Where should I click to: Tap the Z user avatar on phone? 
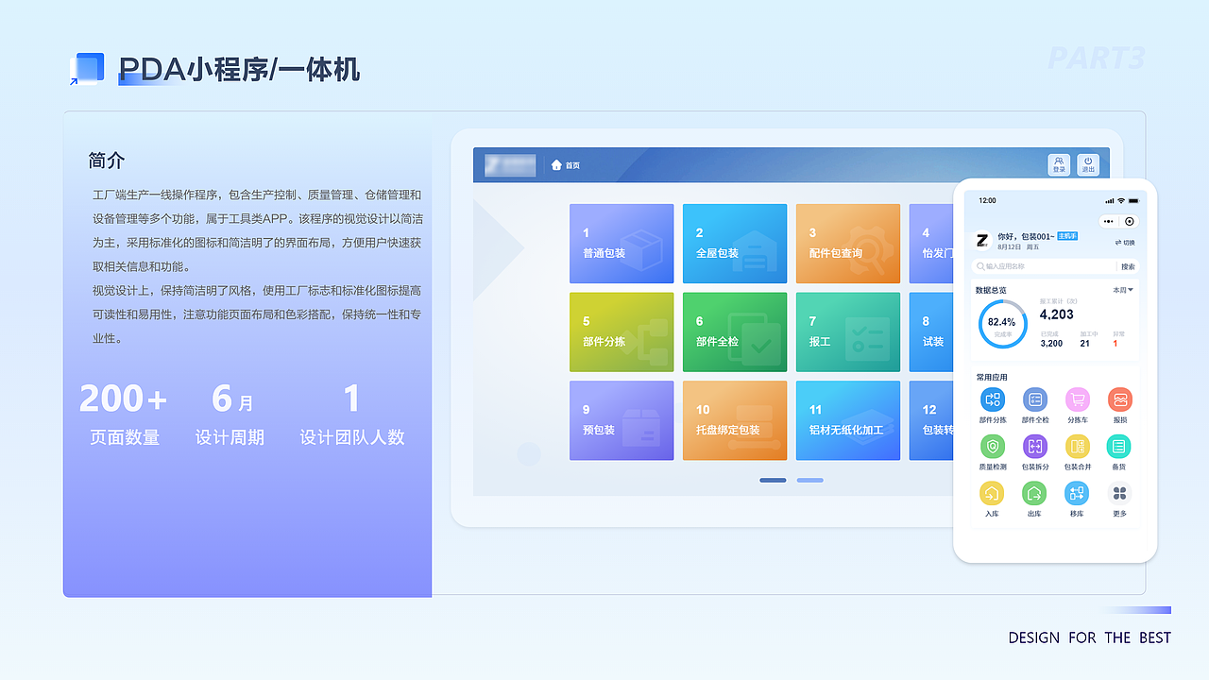tap(982, 240)
